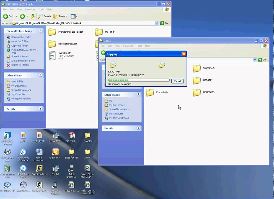Image resolution: width=274 pixels, height=199 pixels.
Task: Click Delete this folder link
Action: (x=20, y=65)
